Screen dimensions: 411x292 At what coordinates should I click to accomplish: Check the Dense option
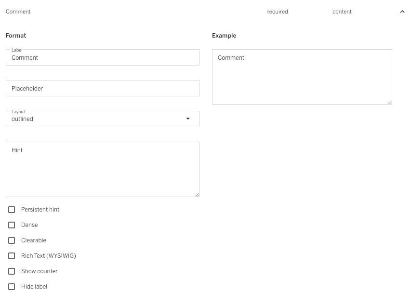(12, 225)
